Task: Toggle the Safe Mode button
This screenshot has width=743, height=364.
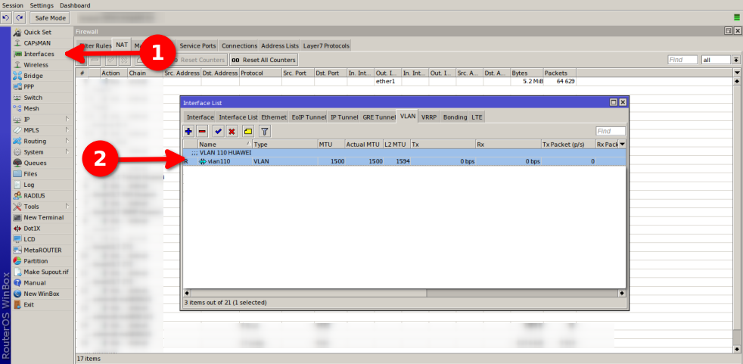Action: 50,17
